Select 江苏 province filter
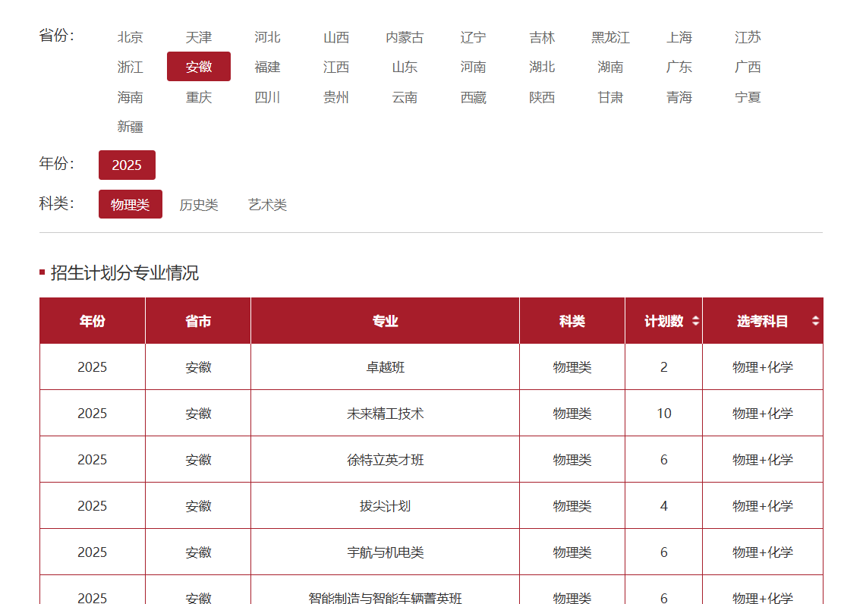 coord(748,37)
